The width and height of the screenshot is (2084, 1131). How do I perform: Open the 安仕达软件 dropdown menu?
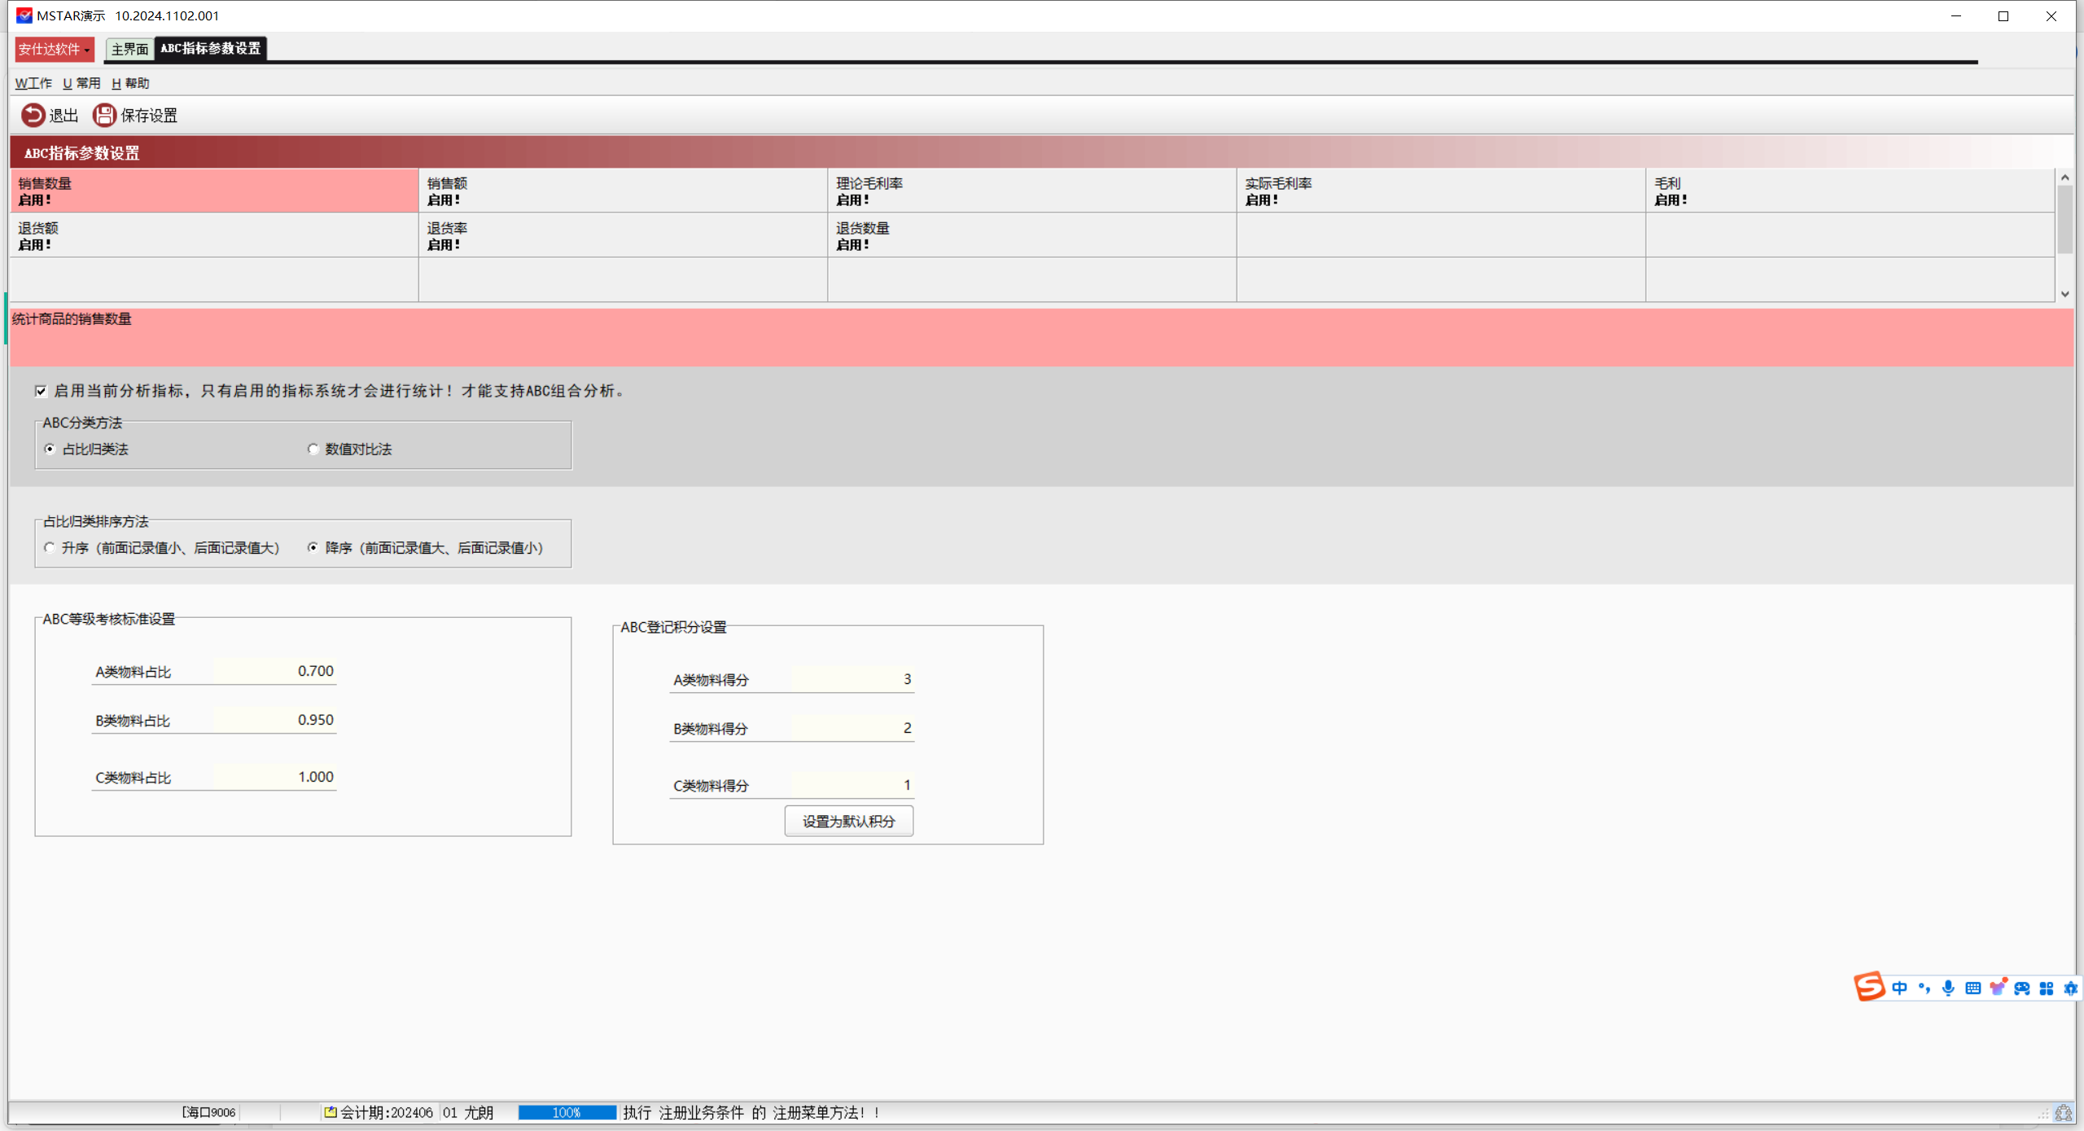pos(55,49)
